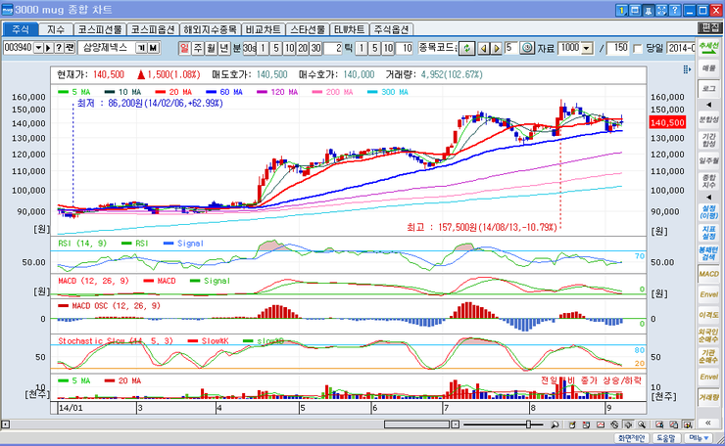Expand the stock code 003940 dropdown
725x446 pixels.
tap(38, 48)
